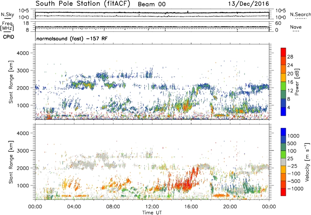Click the 'N.Sky' legend label
Image resolution: width=311 pixels, height=215 pixels.
[x=7, y=14]
